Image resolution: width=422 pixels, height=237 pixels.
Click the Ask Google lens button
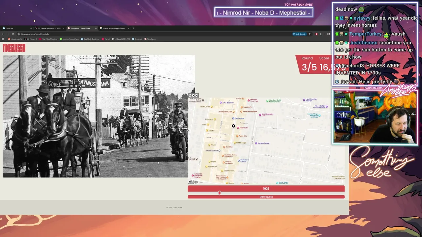pos(299,34)
